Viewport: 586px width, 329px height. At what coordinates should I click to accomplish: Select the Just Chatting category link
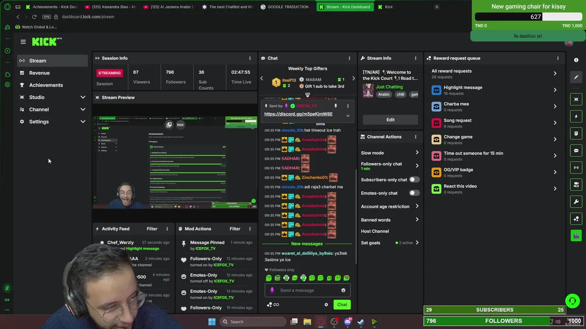[x=389, y=87]
